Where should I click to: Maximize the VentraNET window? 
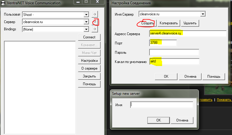click(x=86, y=2)
